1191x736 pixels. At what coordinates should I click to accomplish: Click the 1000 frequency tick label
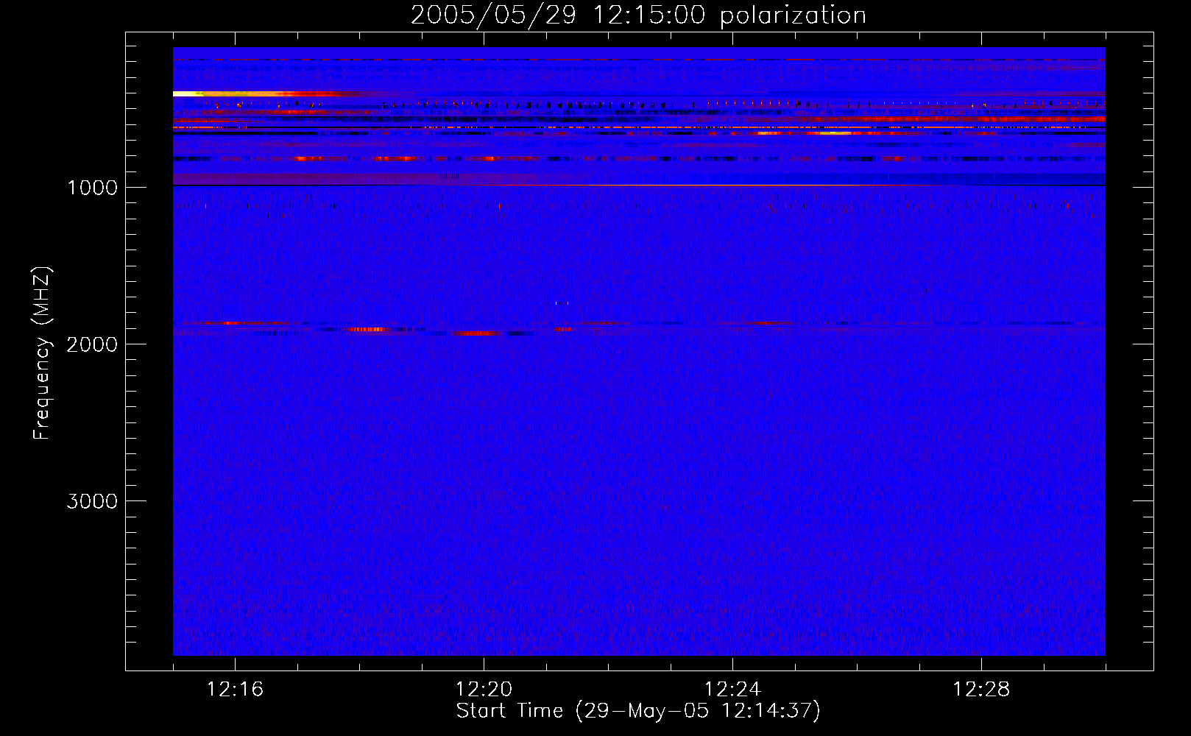click(x=92, y=188)
